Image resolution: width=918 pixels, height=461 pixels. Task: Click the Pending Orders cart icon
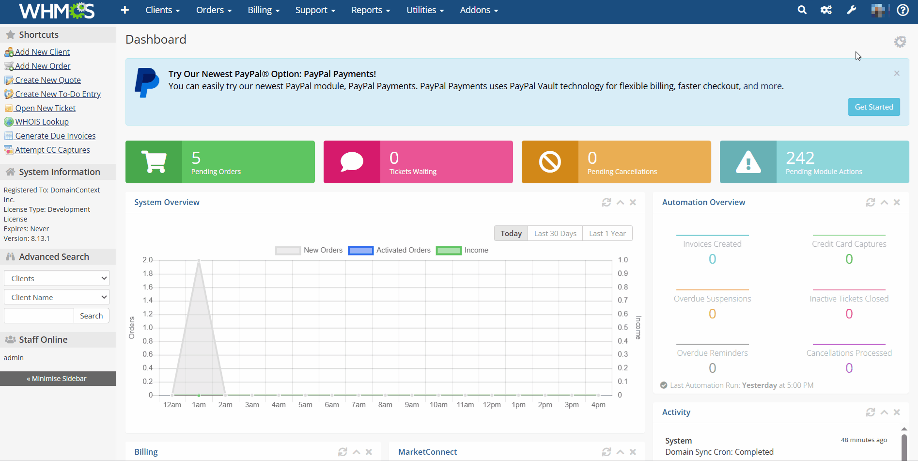click(x=154, y=162)
